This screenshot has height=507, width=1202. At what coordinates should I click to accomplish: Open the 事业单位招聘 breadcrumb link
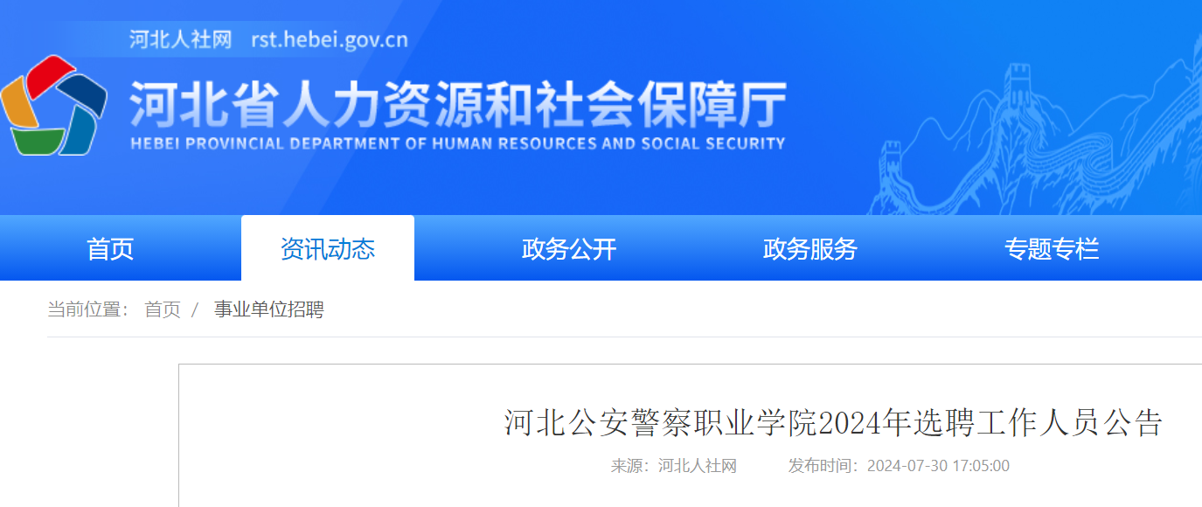click(269, 309)
